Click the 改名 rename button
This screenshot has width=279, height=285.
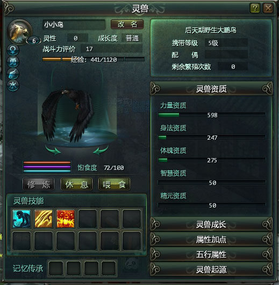pos(127,24)
